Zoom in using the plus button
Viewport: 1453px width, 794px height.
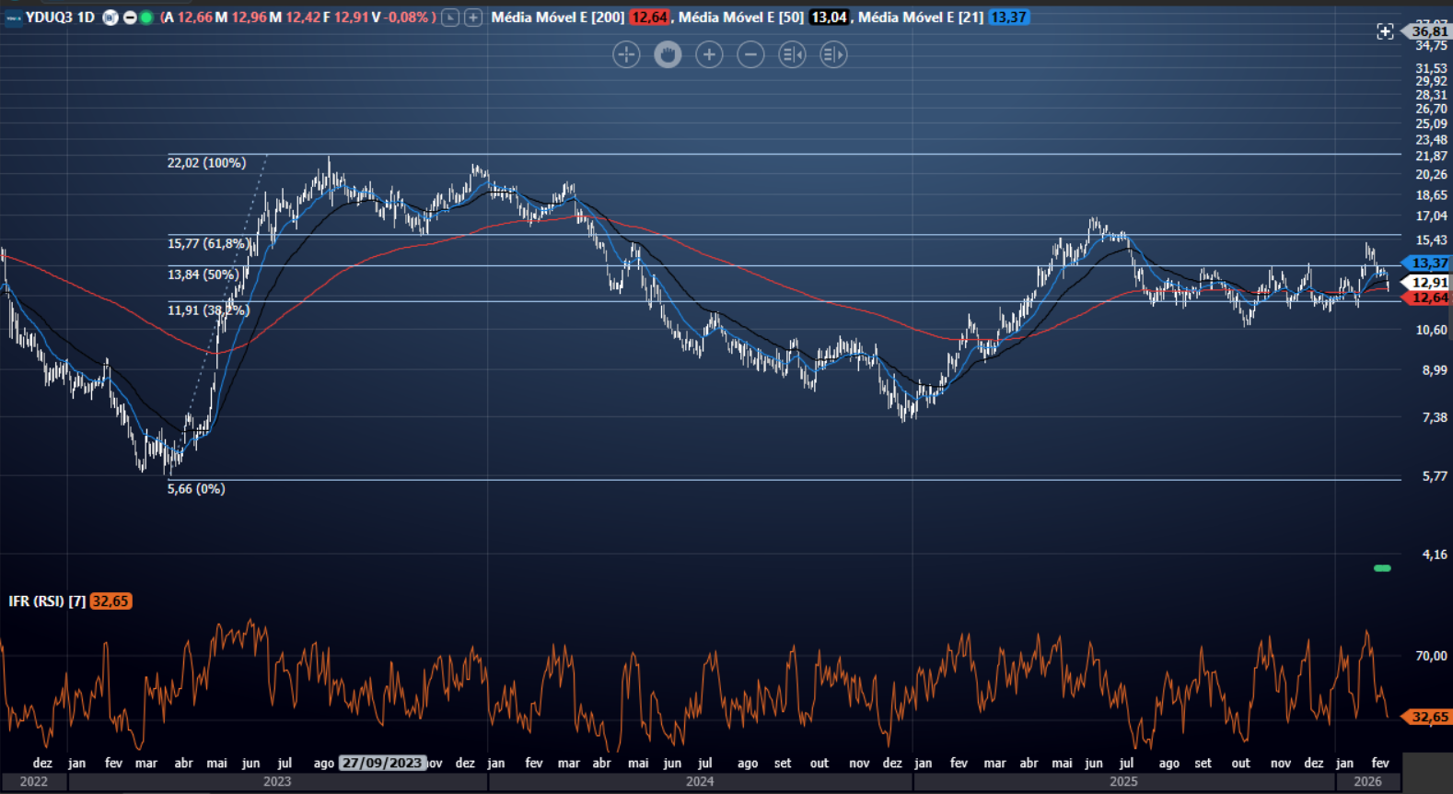(x=709, y=55)
